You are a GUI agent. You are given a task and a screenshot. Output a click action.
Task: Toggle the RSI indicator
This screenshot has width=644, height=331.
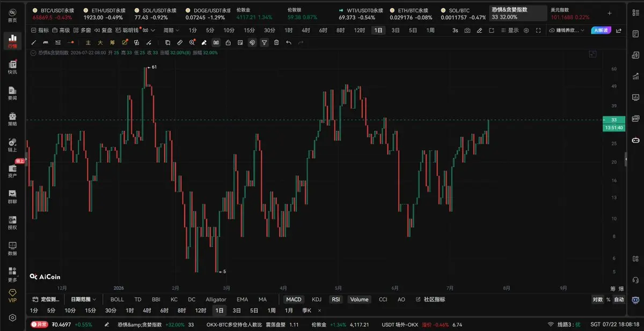[x=336, y=299]
